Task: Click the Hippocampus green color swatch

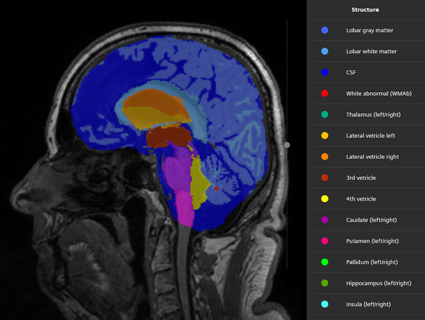Action: [325, 283]
